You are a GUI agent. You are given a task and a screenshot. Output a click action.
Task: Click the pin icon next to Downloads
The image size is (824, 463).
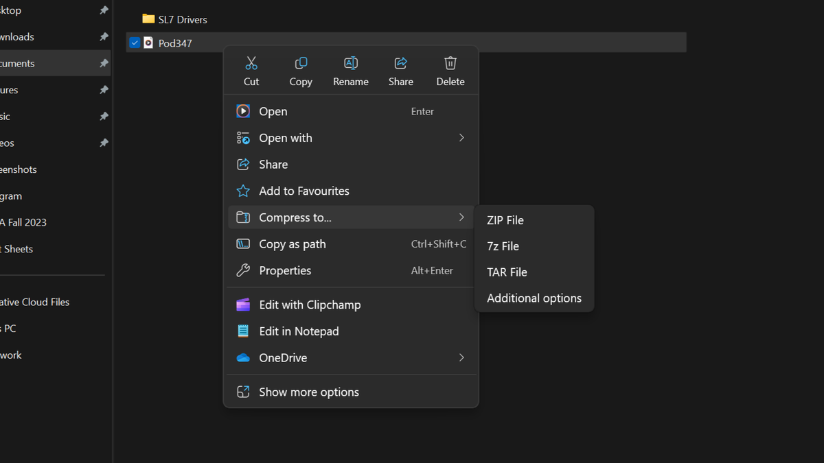point(104,36)
